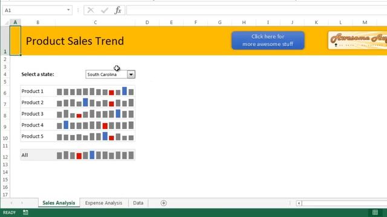The height and width of the screenshot is (217, 387).
Task: Click the horizontal scrollbar track
Action: [344, 203]
